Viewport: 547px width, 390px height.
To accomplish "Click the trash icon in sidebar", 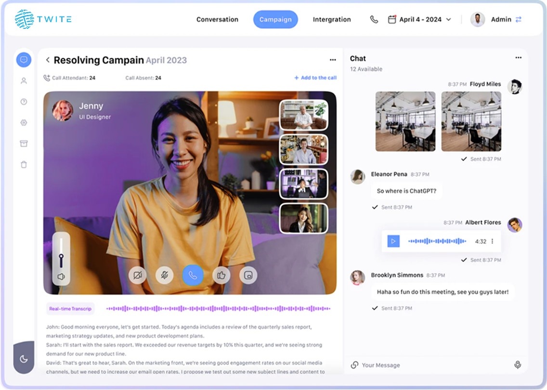I will point(24,165).
